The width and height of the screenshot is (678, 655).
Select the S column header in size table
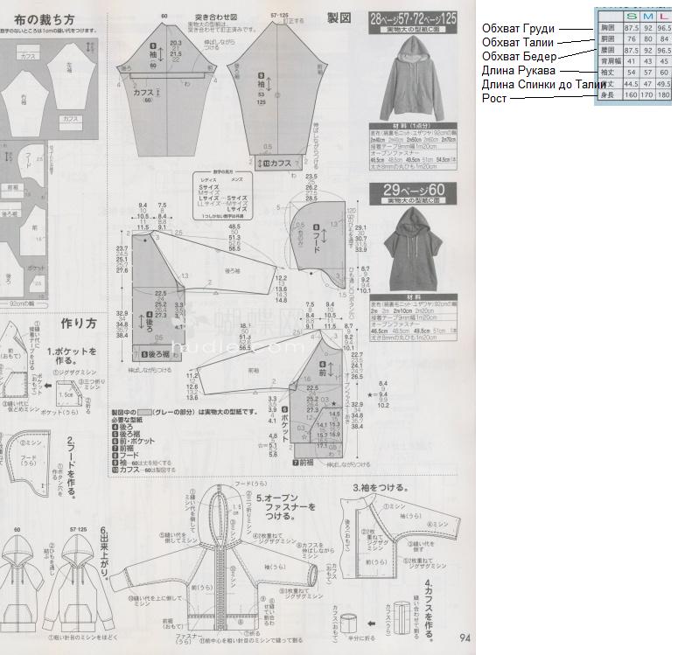(632, 17)
